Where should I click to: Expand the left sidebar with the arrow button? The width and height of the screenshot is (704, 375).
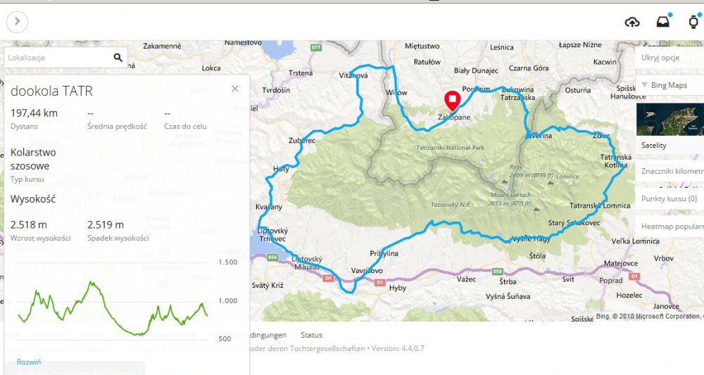(17, 22)
